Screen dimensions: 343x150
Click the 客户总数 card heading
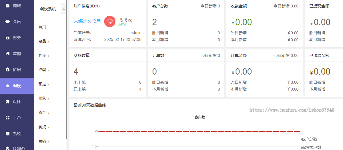point(160,6)
